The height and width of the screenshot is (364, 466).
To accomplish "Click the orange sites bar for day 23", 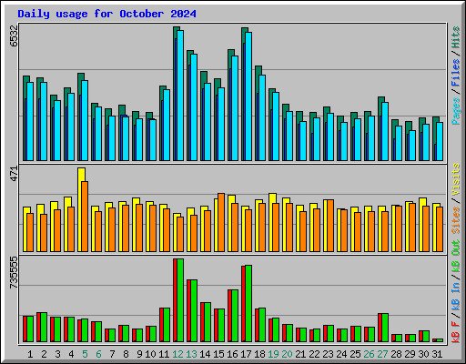I will [330, 226].
